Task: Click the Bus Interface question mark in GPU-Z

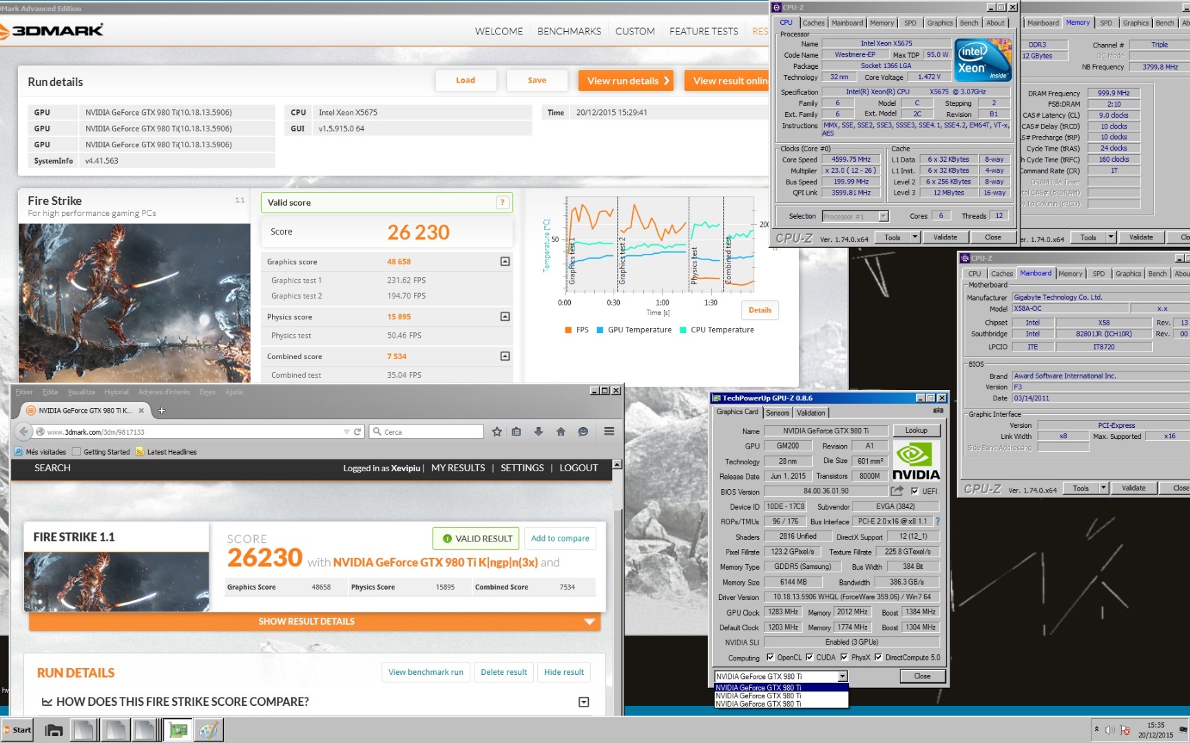Action: click(937, 521)
